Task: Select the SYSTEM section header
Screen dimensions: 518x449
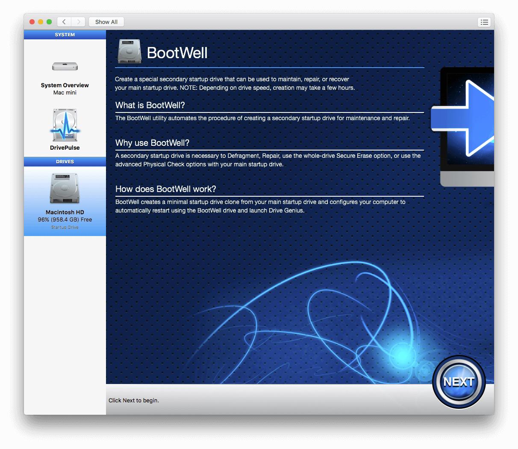Action: pyautogui.click(x=65, y=35)
